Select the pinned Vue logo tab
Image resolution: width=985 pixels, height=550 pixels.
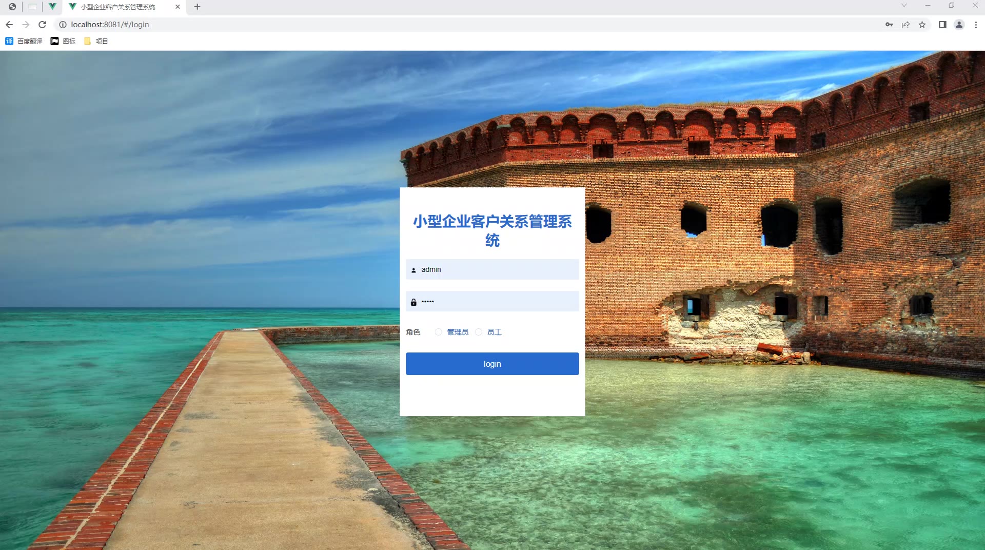click(x=52, y=7)
